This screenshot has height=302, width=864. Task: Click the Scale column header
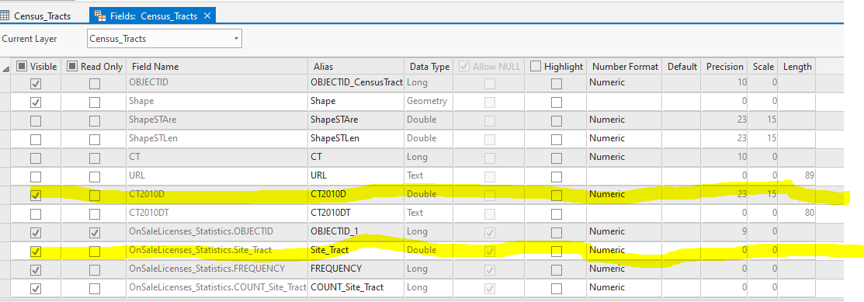pyautogui.click(x=763, y=66)
